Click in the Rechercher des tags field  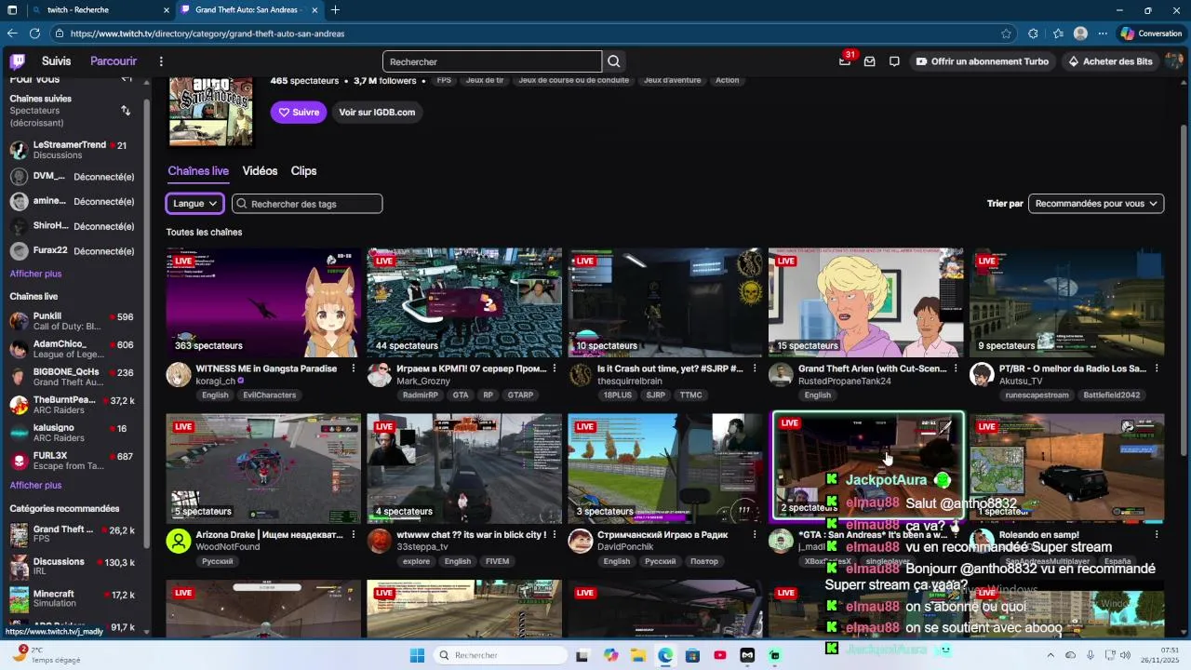coord(307,204)
